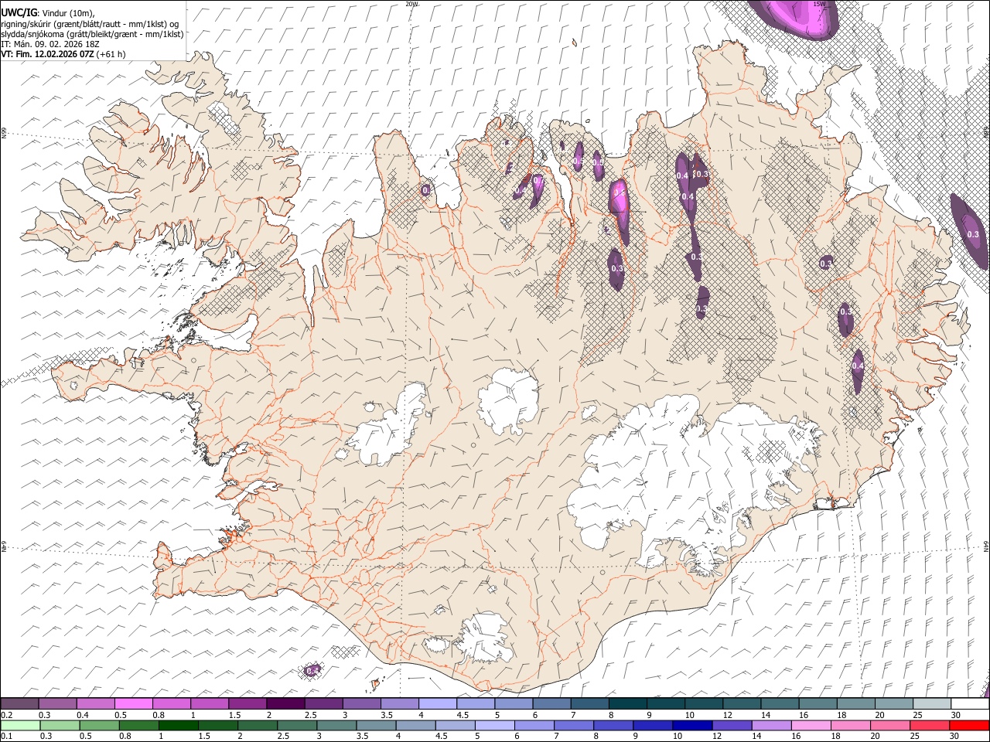The image size is (990, 742).
Task: Select the darkest green 1–1.5 swatch in lower scale
Action: (x=179, y=726)
